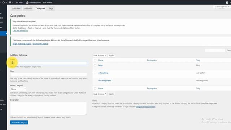This screenshot has width=231, height=130.
Task: Open the blog category
Action: point(100,65)
